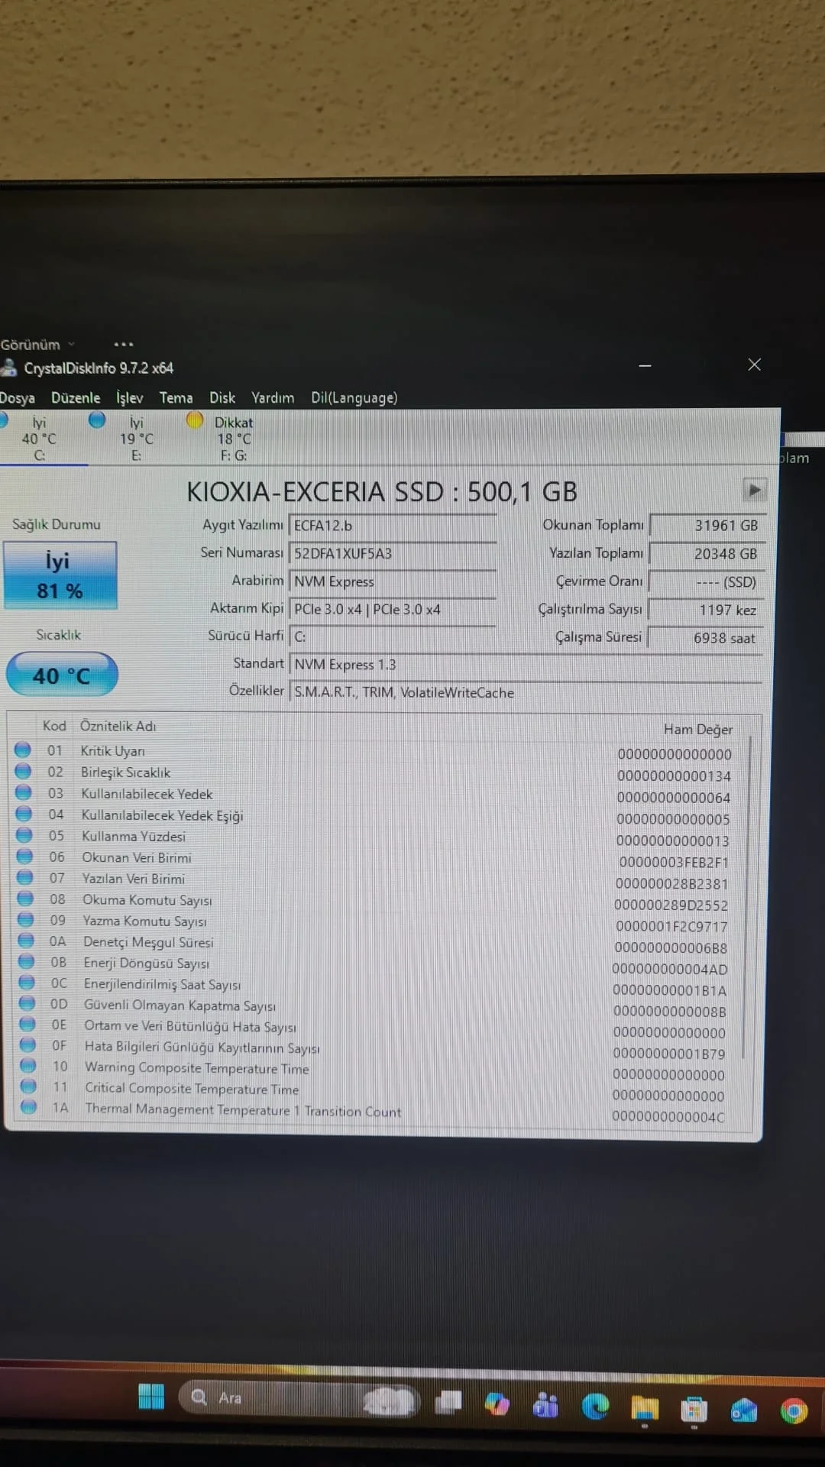Screen dimensions: 825x1467
Task: Open the İşlev menu
Action: (130, 397)
